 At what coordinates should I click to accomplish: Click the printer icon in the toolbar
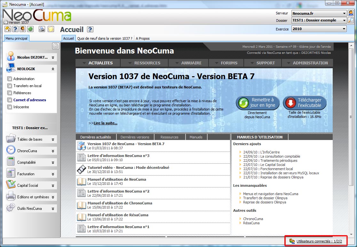click(42, 29)
